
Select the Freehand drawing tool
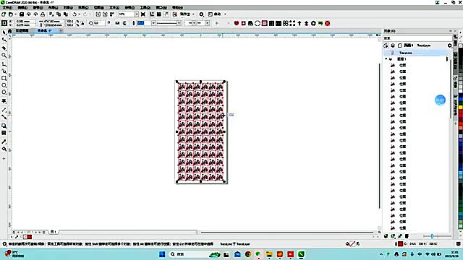(x=4, y=64)
